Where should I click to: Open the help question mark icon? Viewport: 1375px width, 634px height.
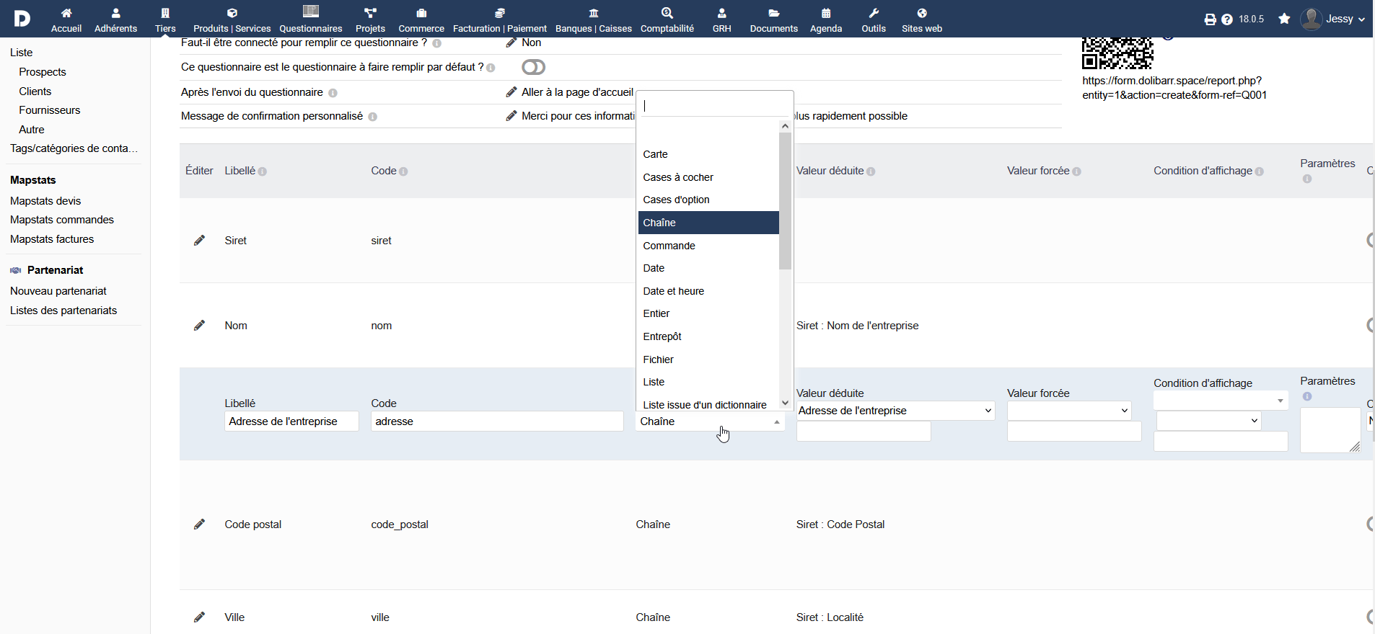coord(1227,19)
